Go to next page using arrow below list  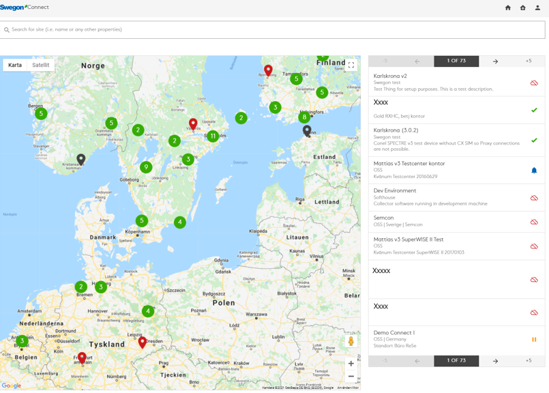point(495,361)
